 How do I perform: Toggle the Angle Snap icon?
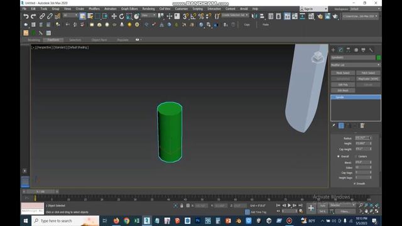click(193, 16)
